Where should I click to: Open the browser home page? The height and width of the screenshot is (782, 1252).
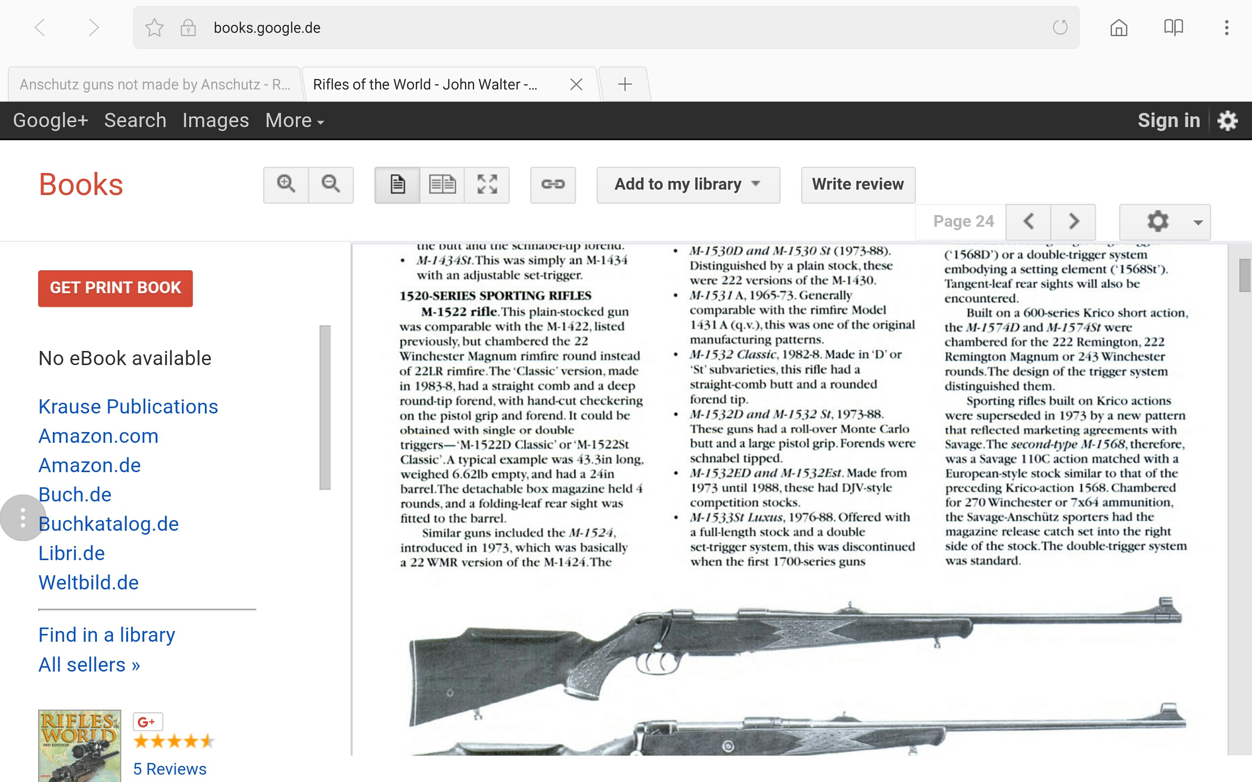pos(1118,27)
